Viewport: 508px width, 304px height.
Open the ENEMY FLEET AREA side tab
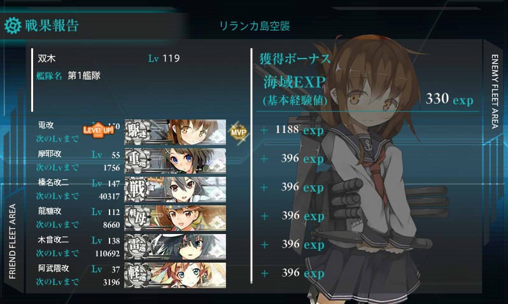[x=494, y=92]
